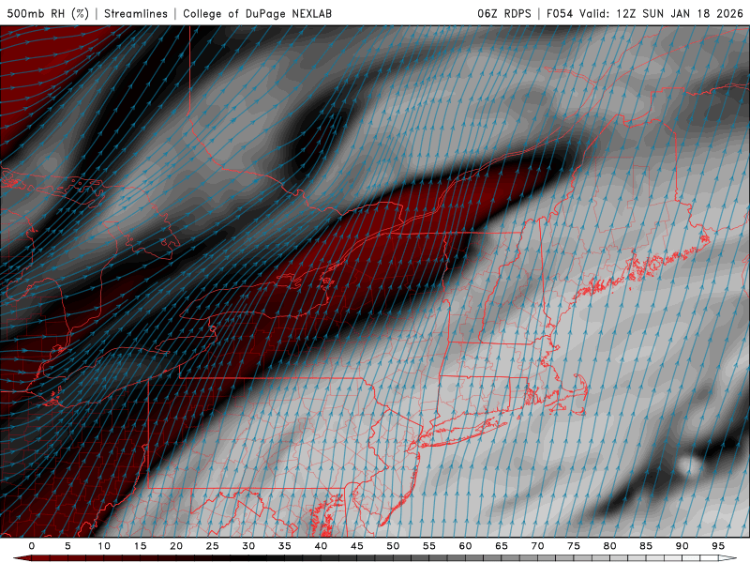Click the colorbar label "20"

click(176, 546)
